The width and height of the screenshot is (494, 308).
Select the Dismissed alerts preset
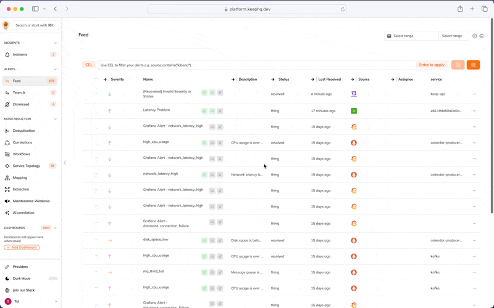coord(22,104)
